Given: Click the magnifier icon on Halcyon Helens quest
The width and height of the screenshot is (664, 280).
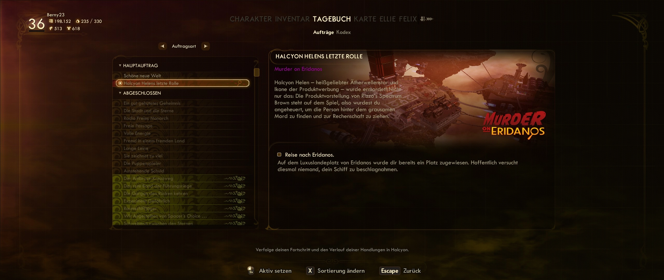Looking at the screenshot, I should click(239, 83).
